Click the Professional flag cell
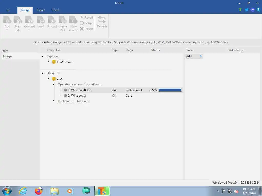The width and height of the screenshot is (262, 196). [x=134, y=90]
